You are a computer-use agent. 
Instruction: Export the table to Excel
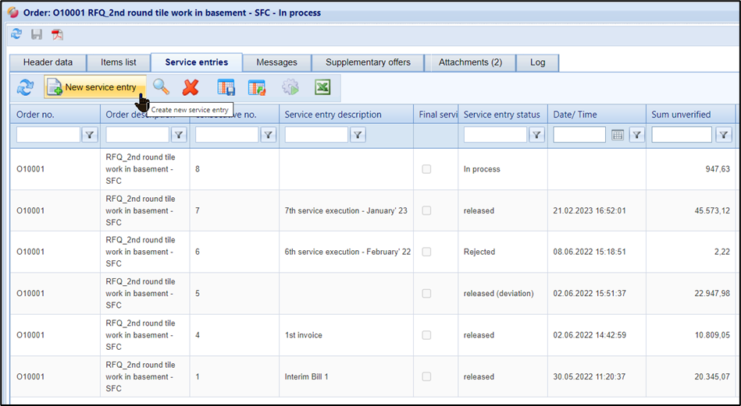(x=322, y=88)
